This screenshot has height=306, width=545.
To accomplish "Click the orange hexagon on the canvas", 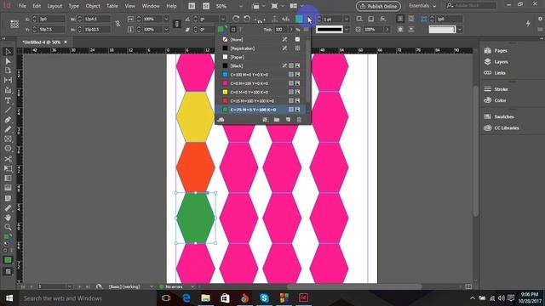I will pyautogui.click(x=195, y=167).
